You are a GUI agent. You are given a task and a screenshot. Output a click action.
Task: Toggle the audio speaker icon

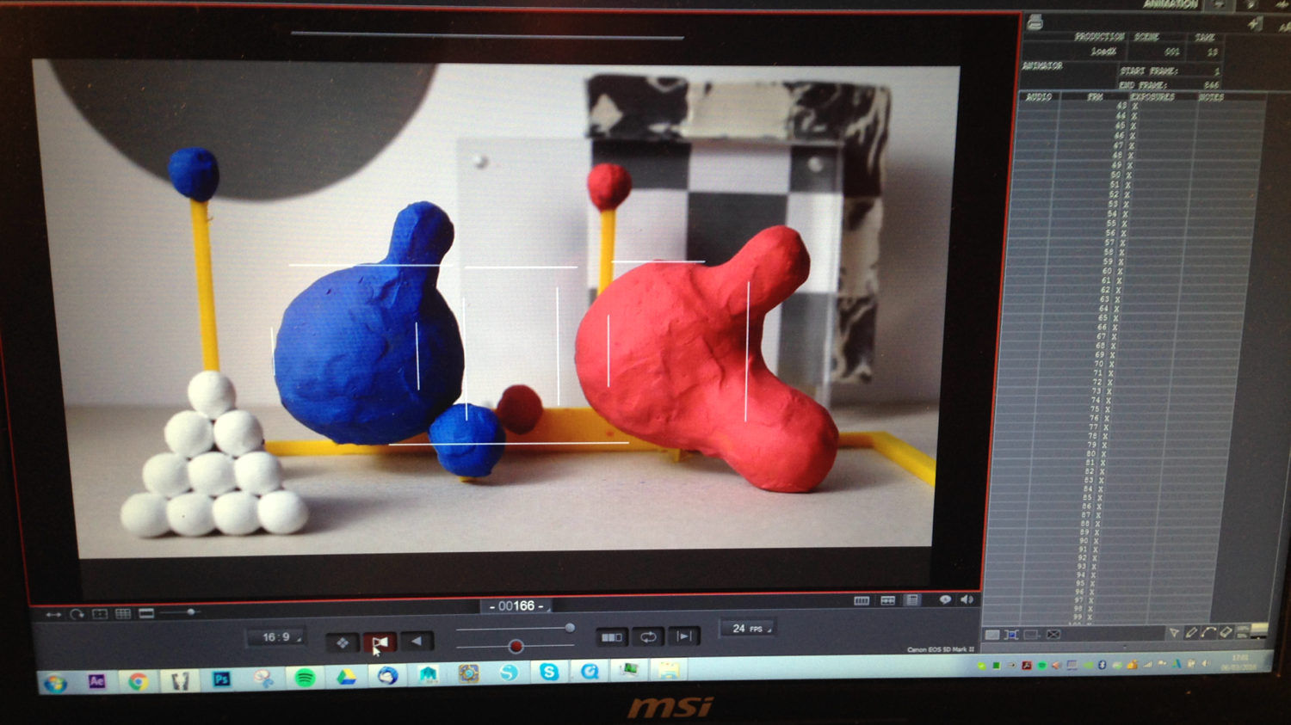(967, 599)
